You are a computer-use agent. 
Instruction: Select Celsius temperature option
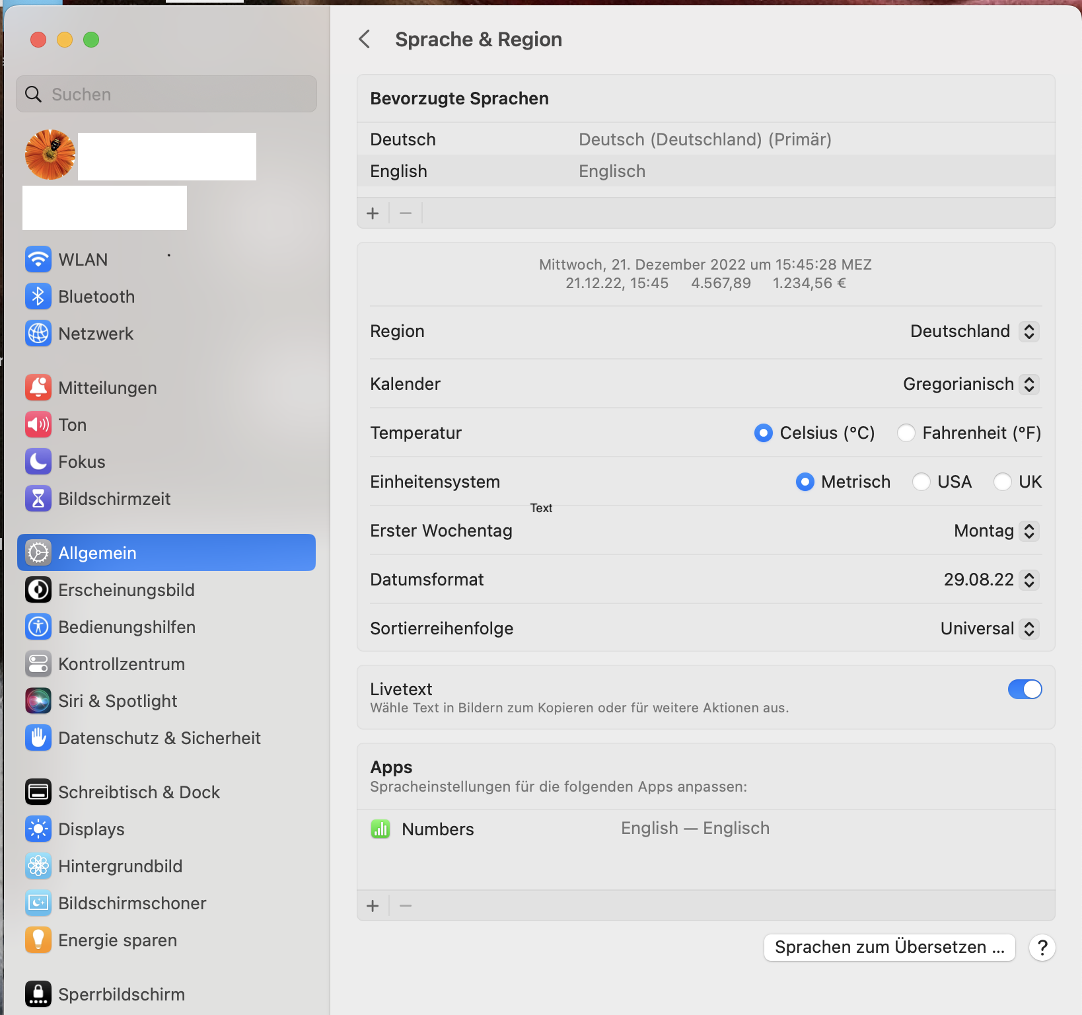point(764,433)
